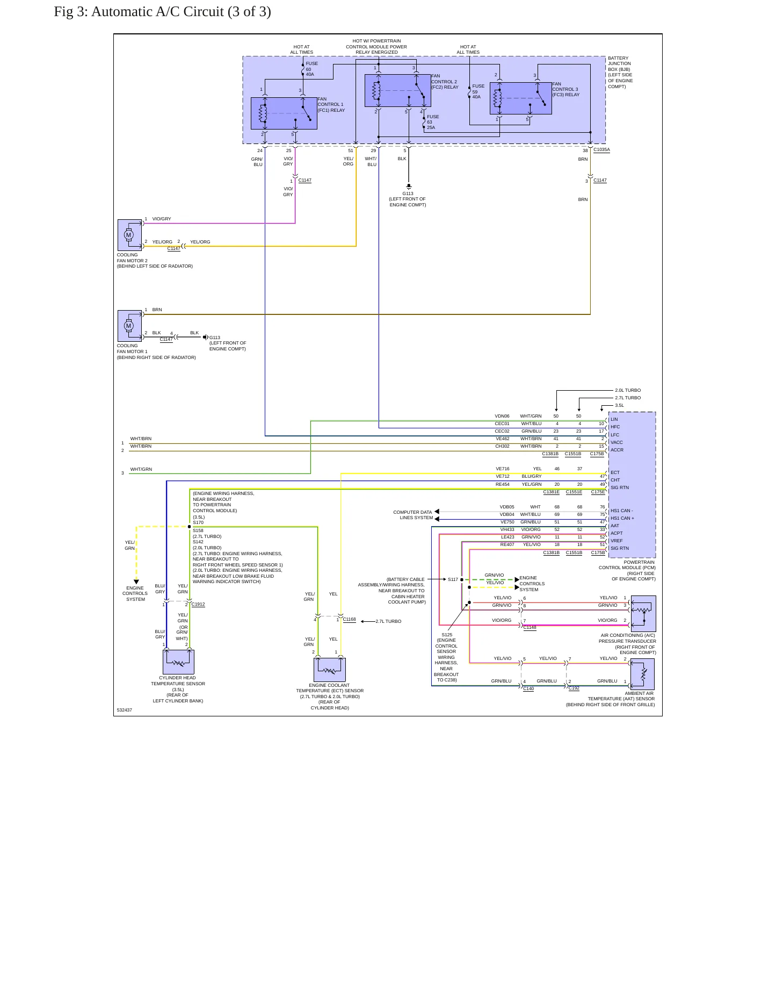Click the Fig 3 Automatic A/C Circuit title

coord(163,12)
